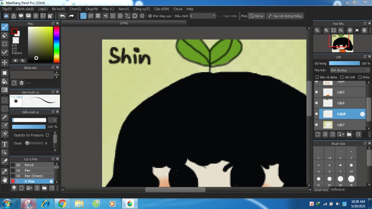
Task: Enable parallel snap guide
Action: 90,16
